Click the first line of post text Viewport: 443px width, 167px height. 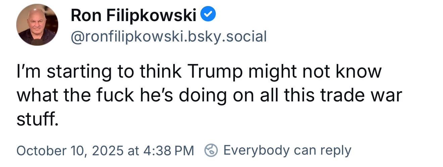[199, 71]
